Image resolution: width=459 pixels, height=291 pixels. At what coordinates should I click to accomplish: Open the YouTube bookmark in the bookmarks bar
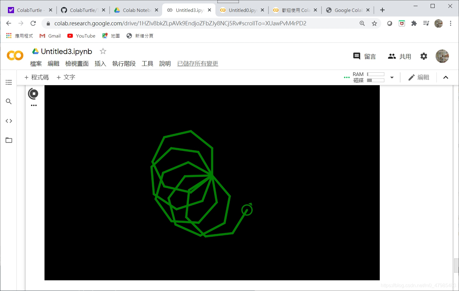[x=81, y=36]
